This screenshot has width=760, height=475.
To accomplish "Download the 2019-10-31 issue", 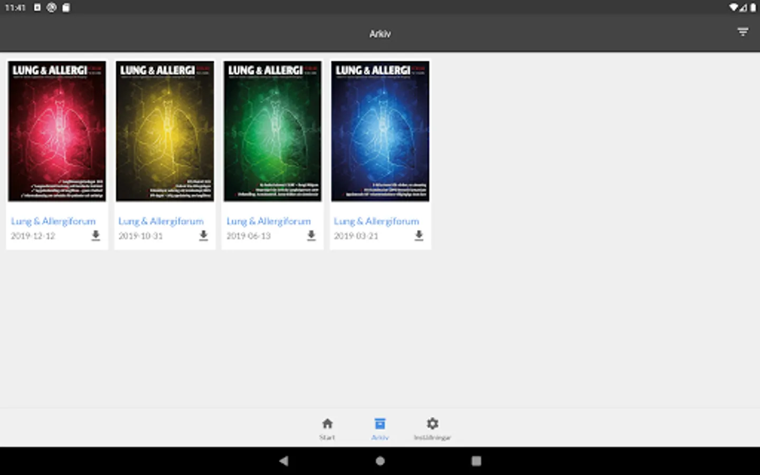I will tap(203, 235).
